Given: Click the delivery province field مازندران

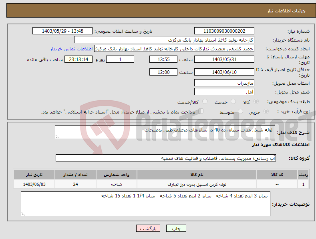Looking at the screenshot, I should pos(224,83).
